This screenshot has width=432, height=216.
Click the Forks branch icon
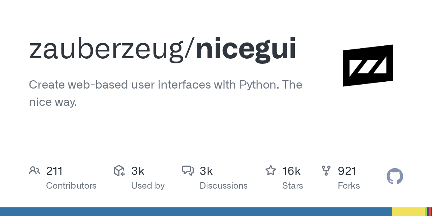point(326,171)
